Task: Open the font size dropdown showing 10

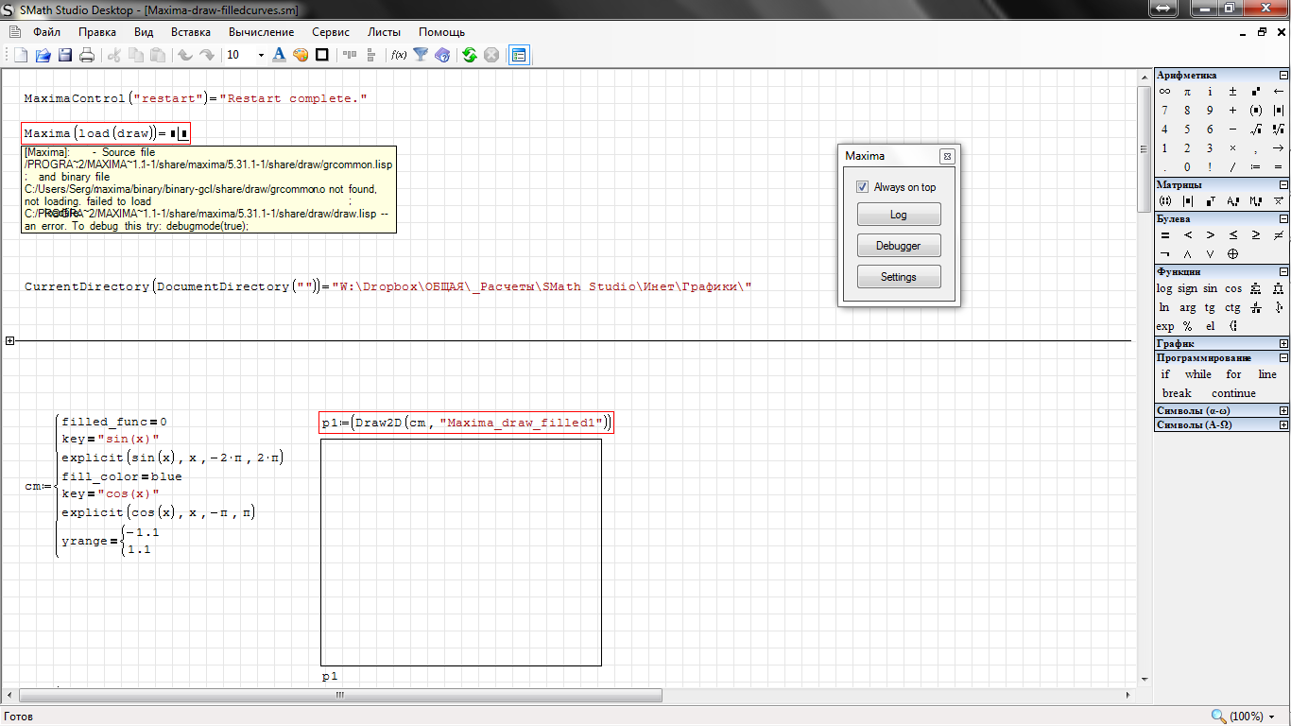Action: [260, 55]
